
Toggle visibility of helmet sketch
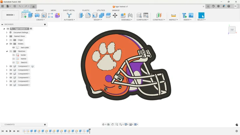tap(13, 59)
